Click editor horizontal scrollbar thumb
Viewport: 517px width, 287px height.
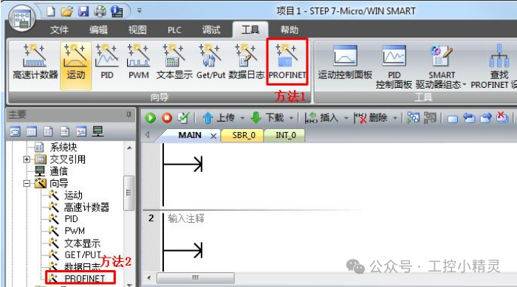[196, 277]
